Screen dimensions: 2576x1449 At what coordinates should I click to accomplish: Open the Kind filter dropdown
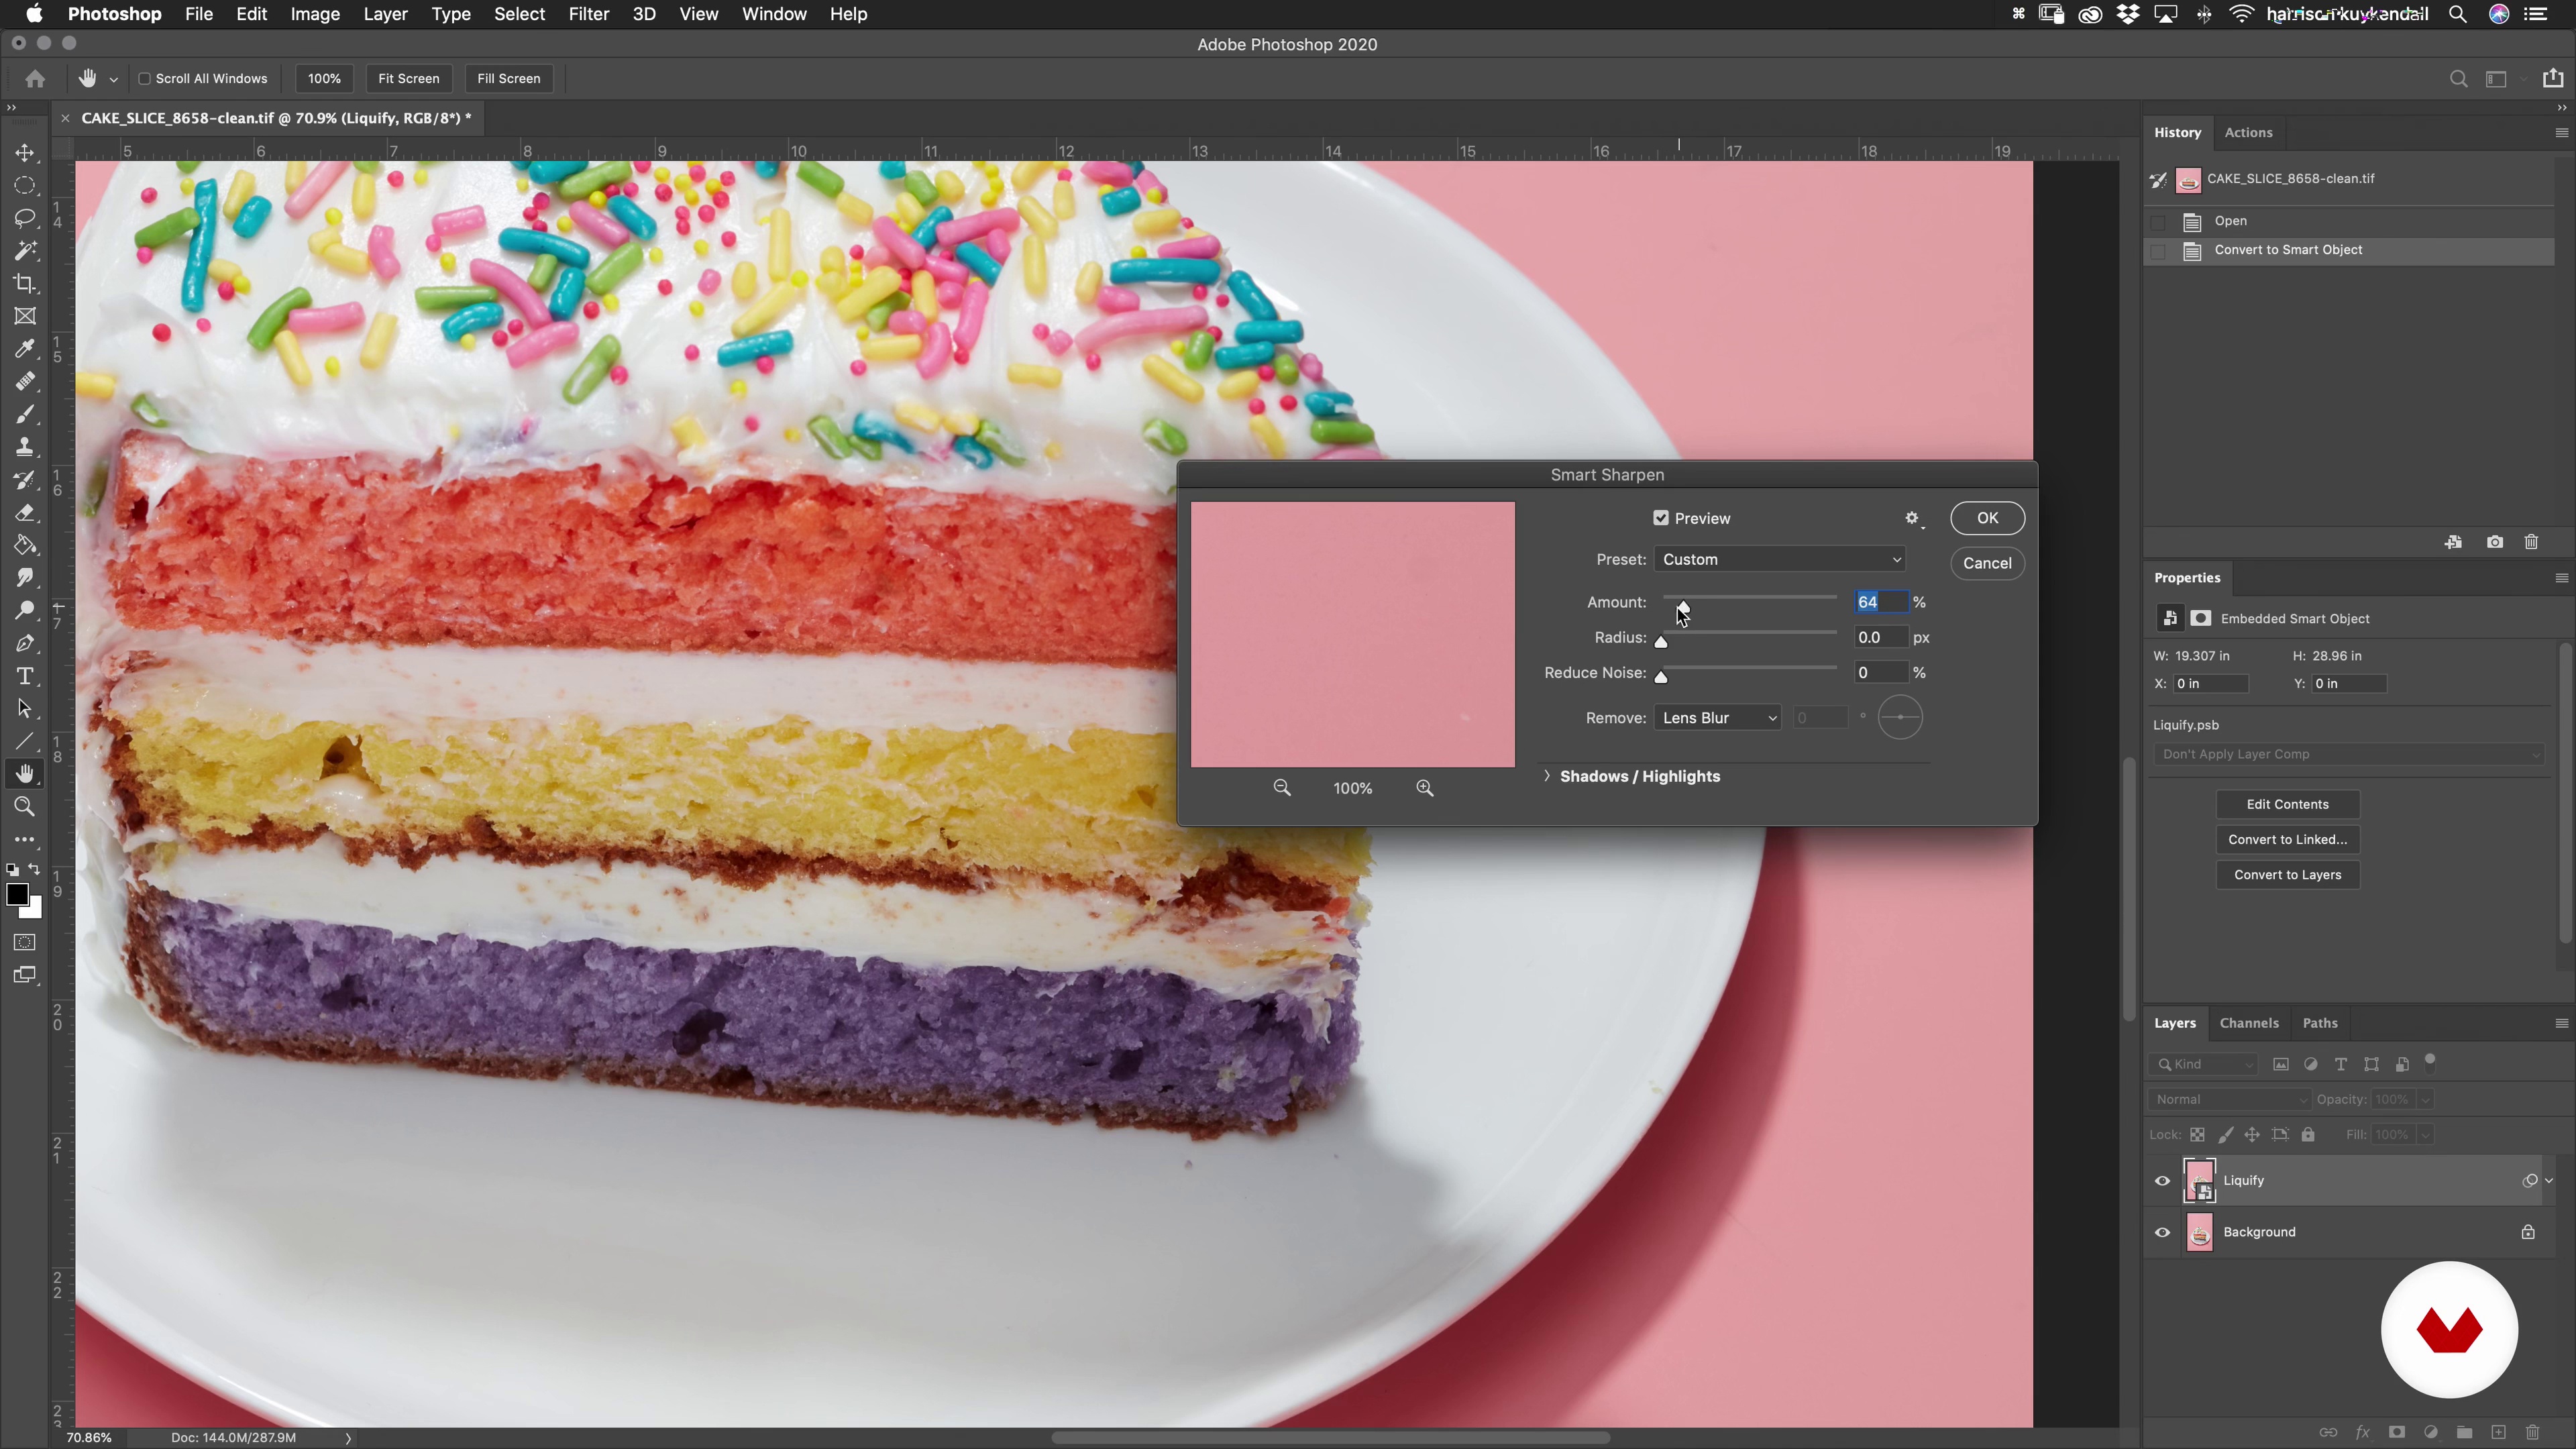(2203, 1064)
